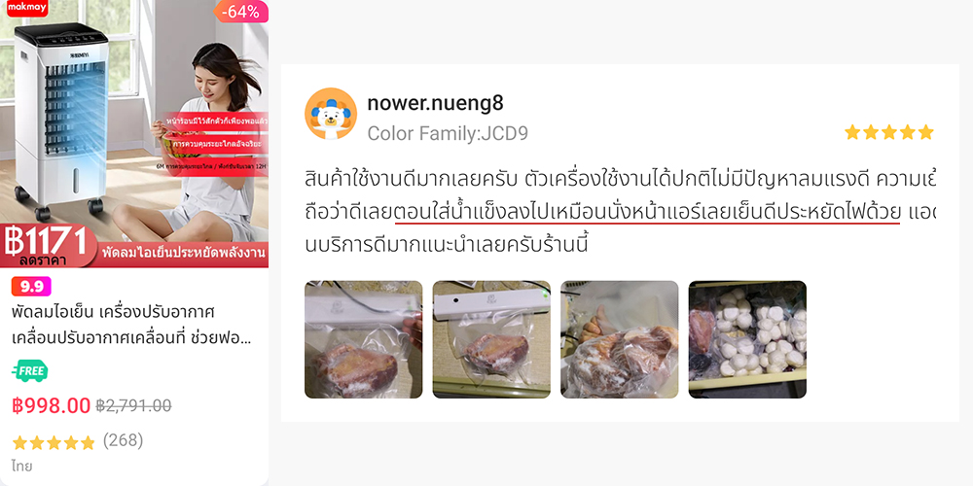Open the air cooler product image
This screenshot has height=486, width=973.
pyautogui.click(x=134, y=134)
